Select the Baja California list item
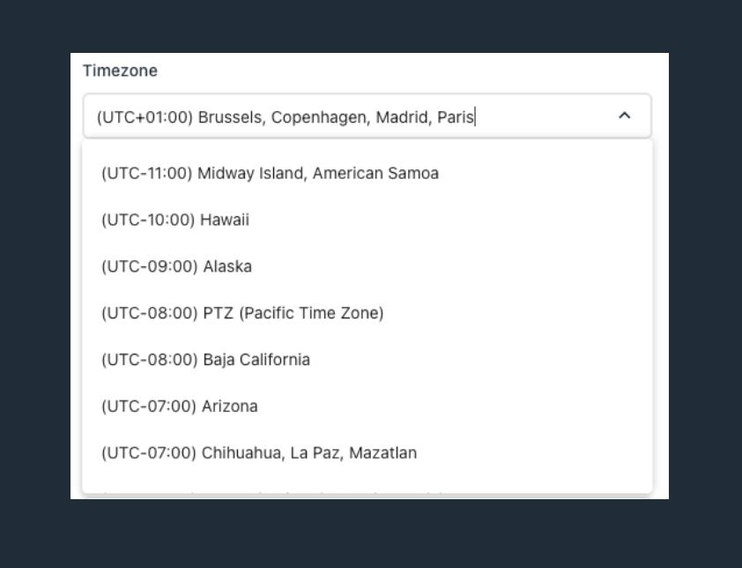Screen dimensions: 742x568 [x=367, y=360]
